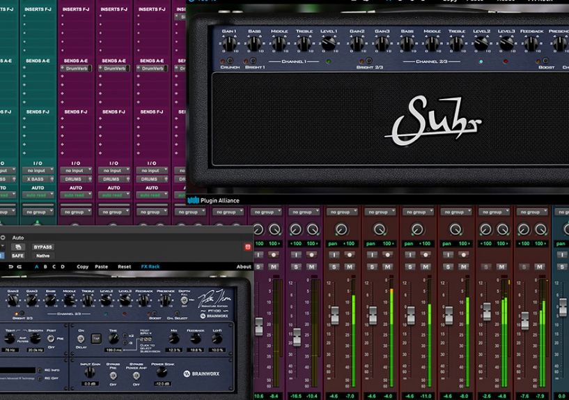Image resolution: width=569 pixels, height=400 pixels.
Task: Record-arm the strip reading -4.6 -8.0
Action: tap(463, 255)
